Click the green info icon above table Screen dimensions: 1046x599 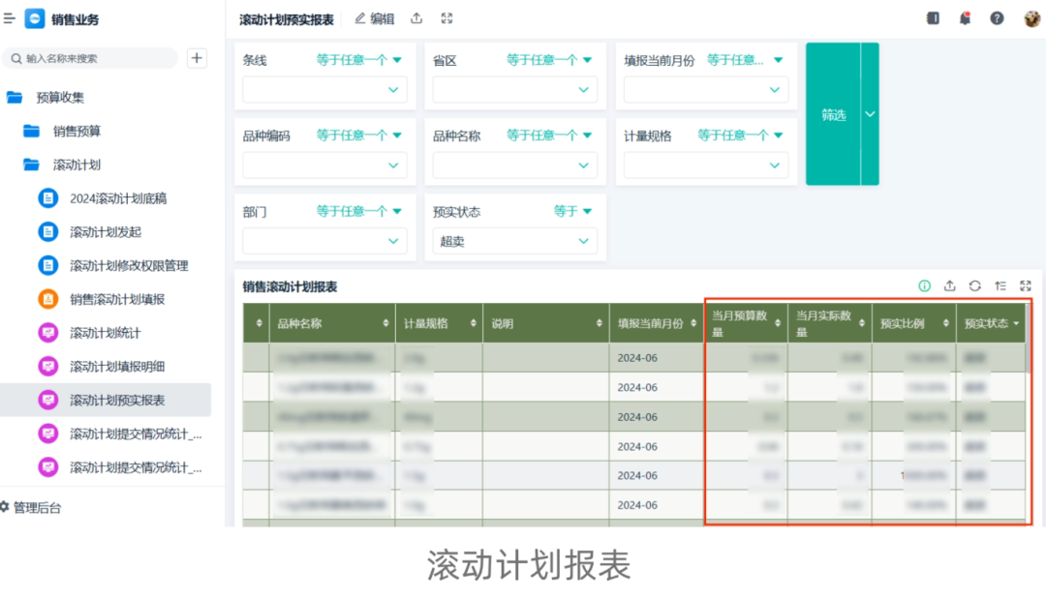coord(925,286)
